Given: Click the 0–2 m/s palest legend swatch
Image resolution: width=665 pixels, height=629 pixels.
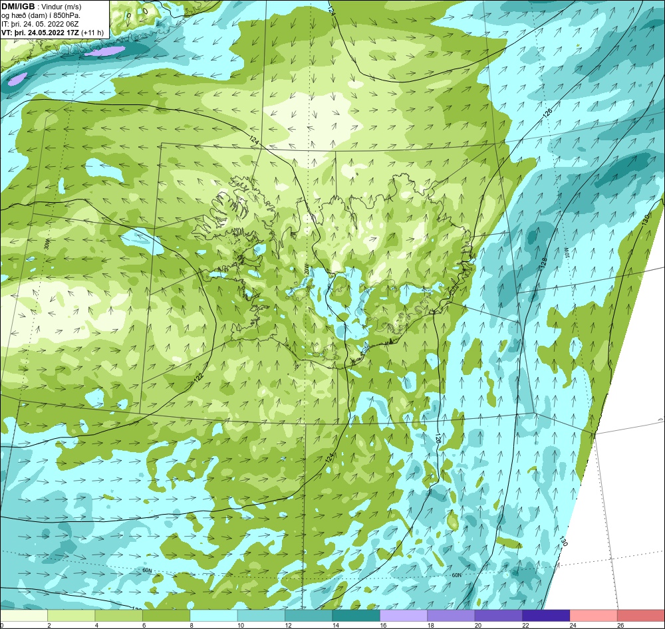Looking at the screenshot, I should (24, 615).
